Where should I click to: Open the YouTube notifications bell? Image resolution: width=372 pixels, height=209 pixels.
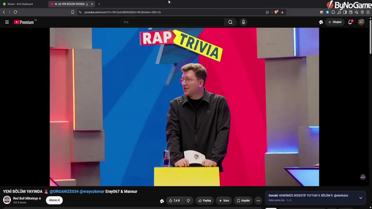point(350,22)
